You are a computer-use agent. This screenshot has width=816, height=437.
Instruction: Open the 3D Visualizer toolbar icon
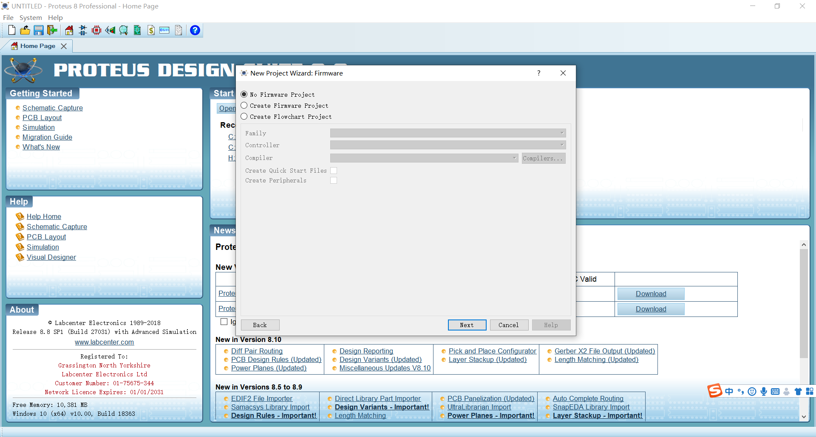tap(110, 30)
